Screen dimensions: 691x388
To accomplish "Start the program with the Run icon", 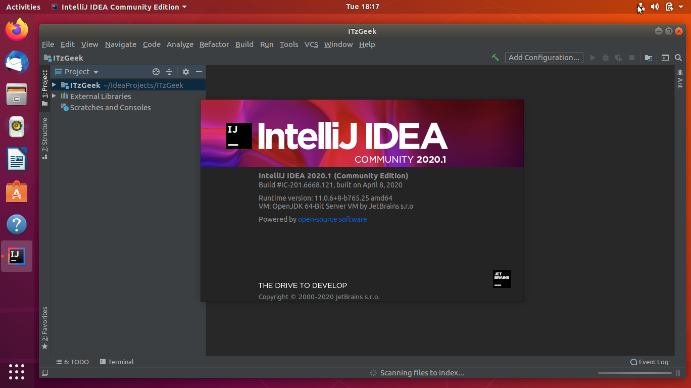I will coord(593,57).
